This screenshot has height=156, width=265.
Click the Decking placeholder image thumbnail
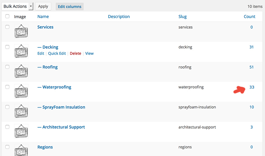point(21,51)
